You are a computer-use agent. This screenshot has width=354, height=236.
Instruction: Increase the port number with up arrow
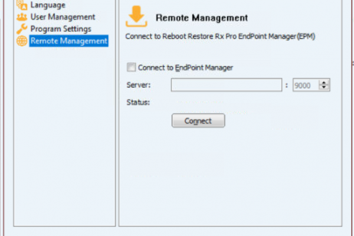click(324, 82)
